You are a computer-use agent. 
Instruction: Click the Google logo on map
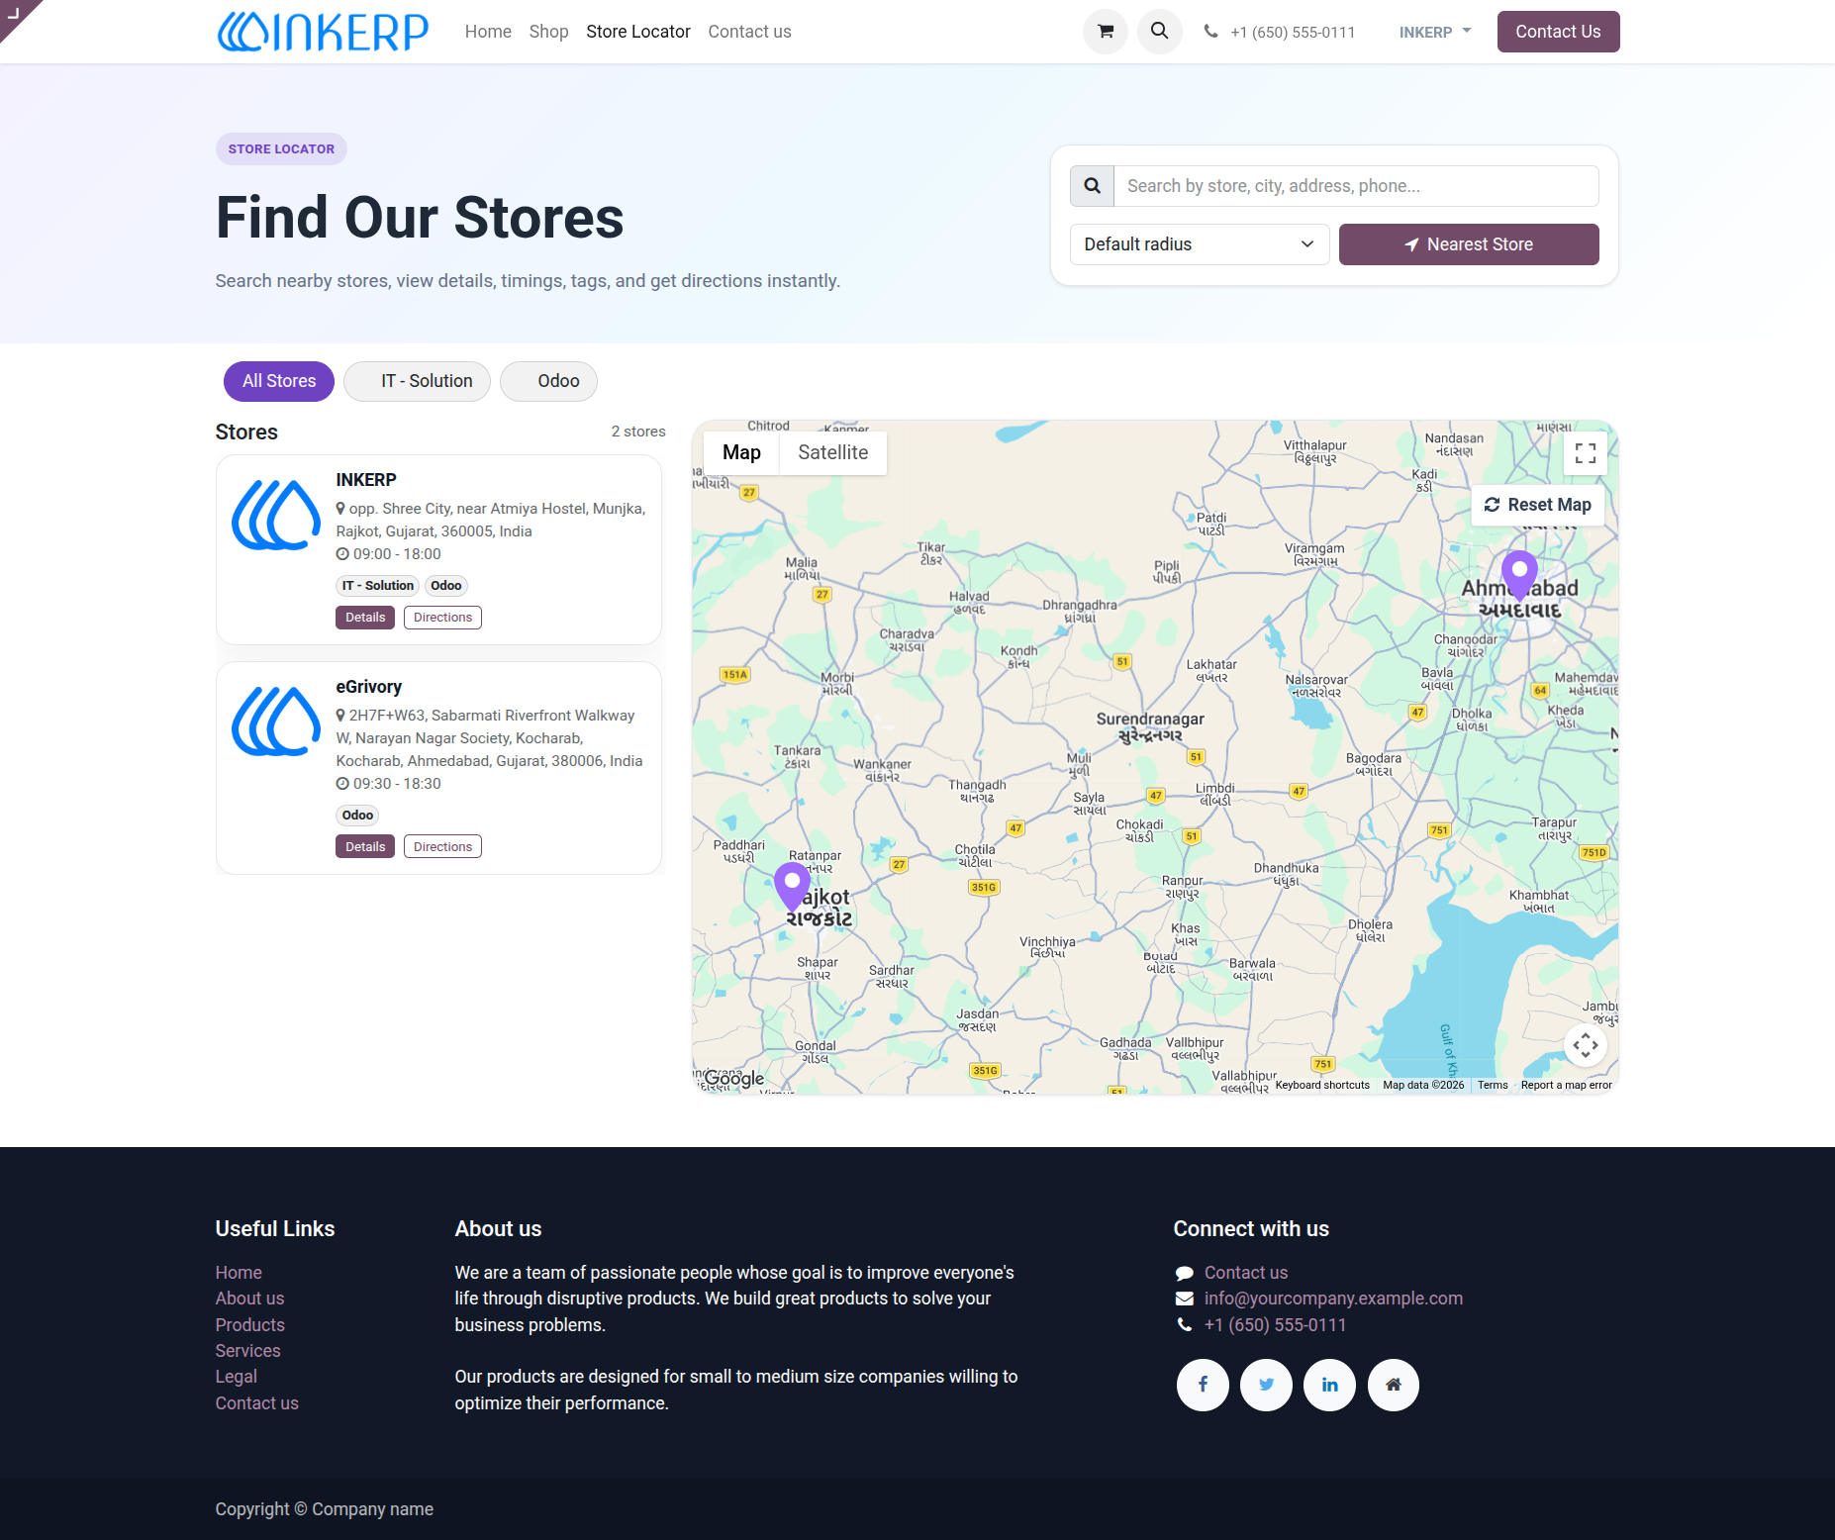(733, 1079)
